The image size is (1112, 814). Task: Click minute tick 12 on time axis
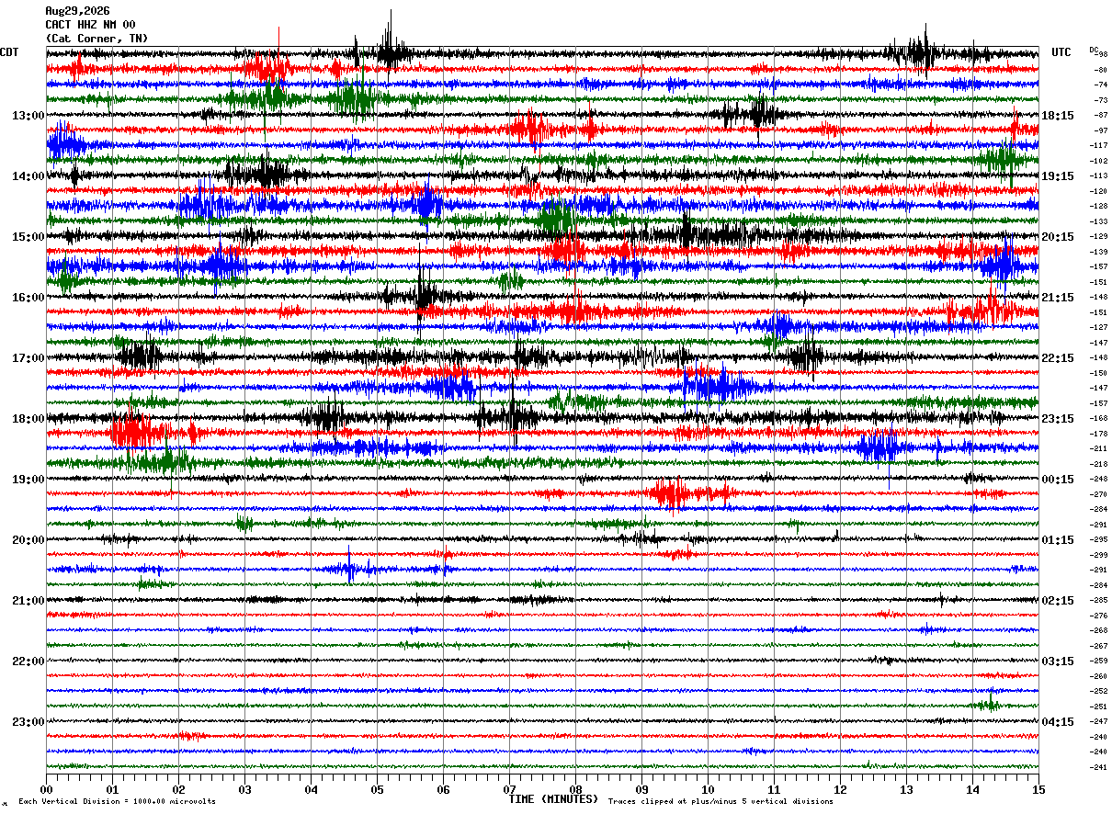[x=840, y=789]
